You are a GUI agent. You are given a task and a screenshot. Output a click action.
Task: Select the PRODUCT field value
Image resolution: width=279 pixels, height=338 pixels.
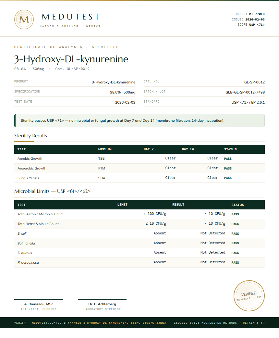tap(114, 82)
